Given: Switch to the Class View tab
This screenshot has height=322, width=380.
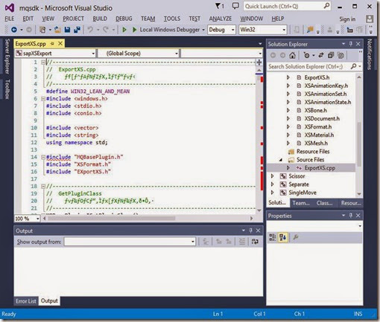Looking at the screenshot, I should pos(324,203).
